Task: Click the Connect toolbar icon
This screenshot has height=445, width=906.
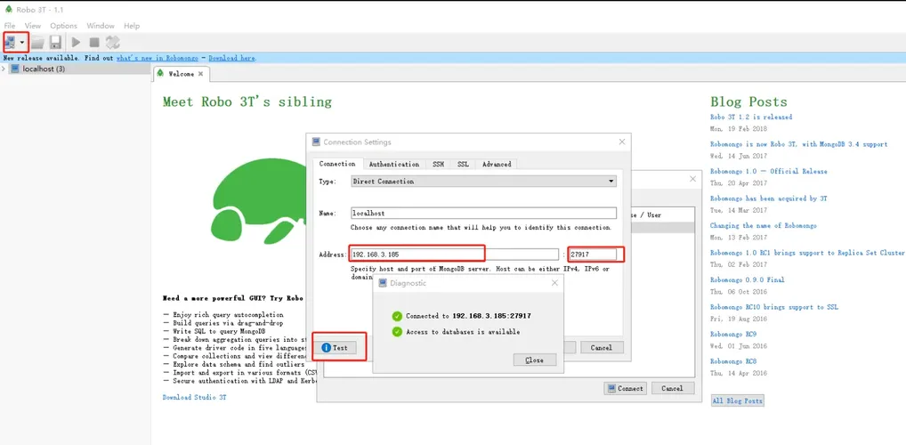Action: pyautogui.click(x=11, y=42)
